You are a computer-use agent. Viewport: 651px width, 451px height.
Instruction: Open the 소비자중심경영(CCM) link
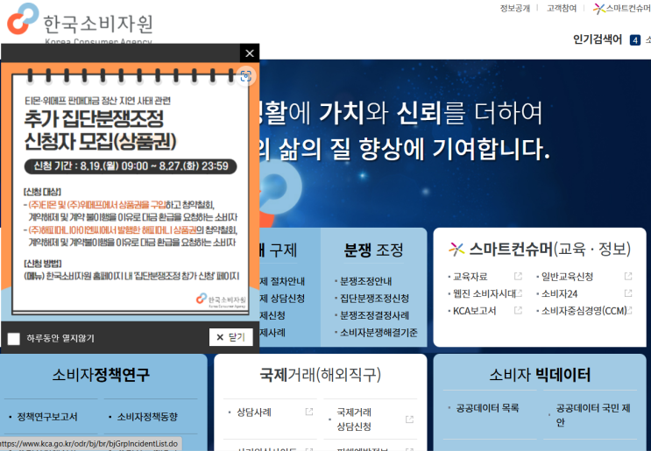(584, 311)
